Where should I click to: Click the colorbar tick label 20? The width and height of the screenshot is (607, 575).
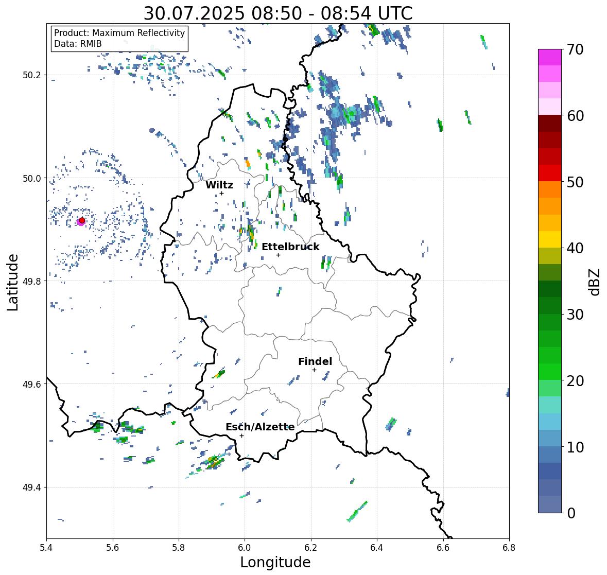(x=575, y=381)
